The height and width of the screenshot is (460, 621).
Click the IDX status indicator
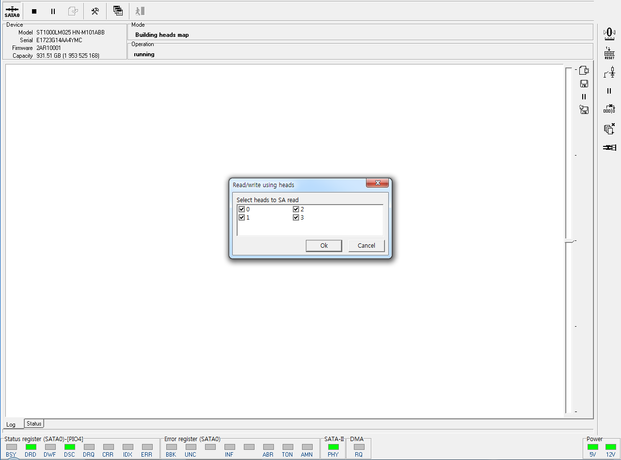pos(127,447)
